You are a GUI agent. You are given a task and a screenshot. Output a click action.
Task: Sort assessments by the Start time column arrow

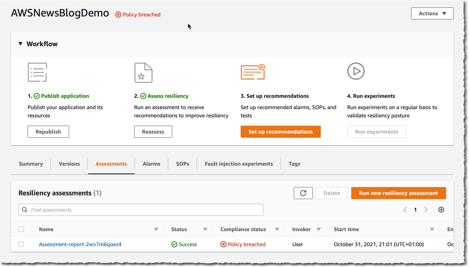click(432, 229)
